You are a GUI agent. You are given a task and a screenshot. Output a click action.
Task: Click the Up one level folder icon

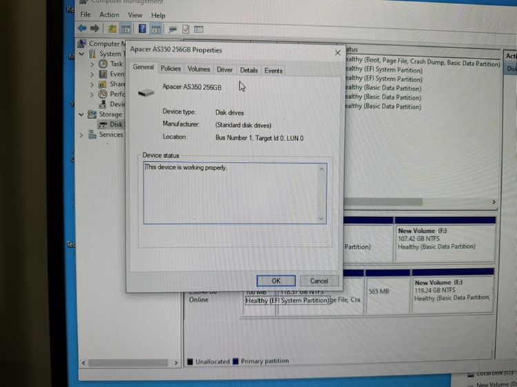(x=112, y=29)
